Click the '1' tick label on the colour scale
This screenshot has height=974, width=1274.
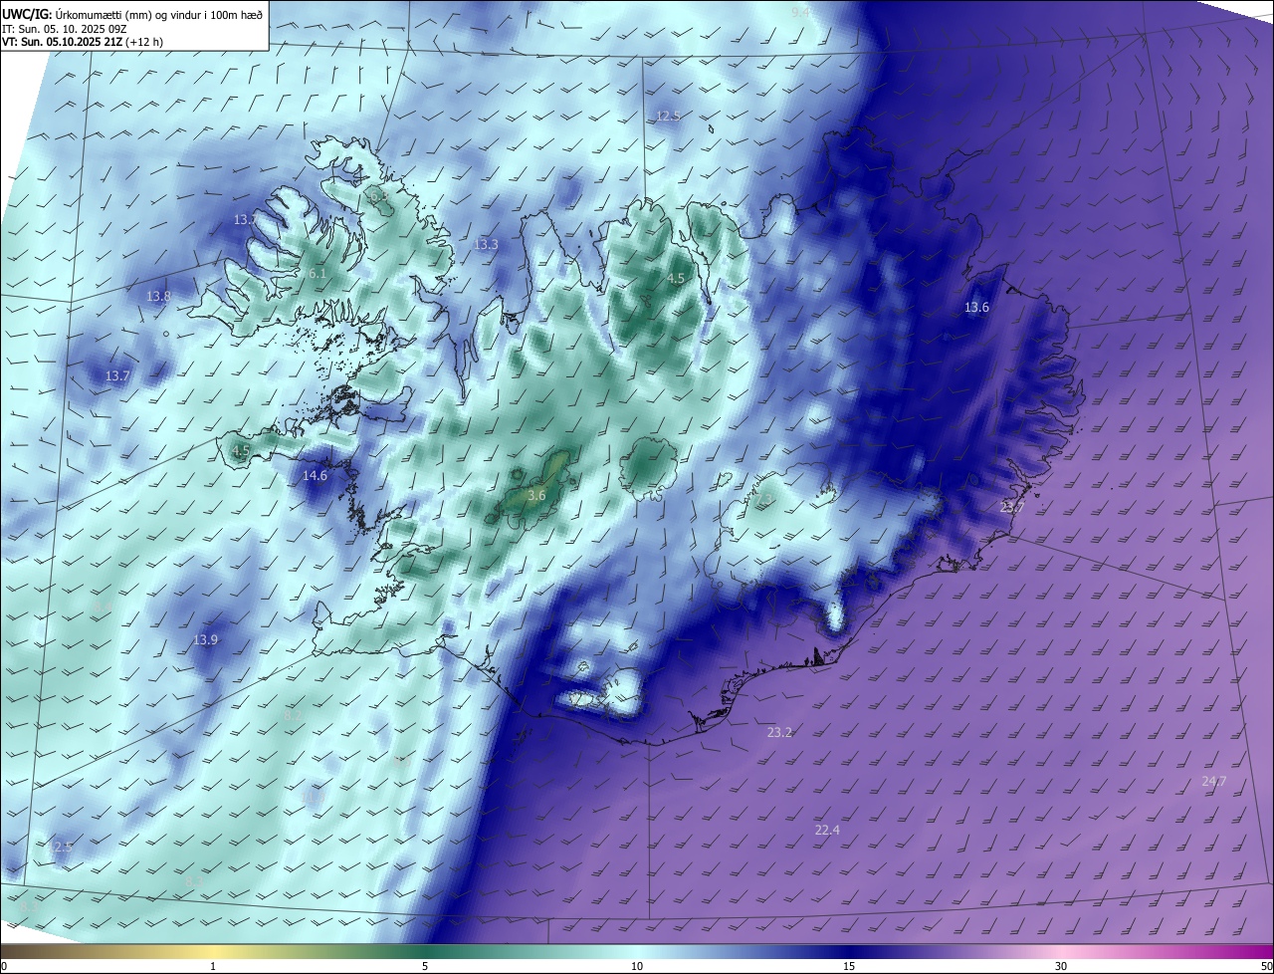pos(213,966)
